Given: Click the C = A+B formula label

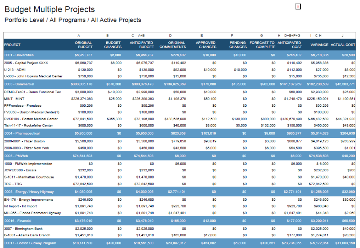Looking at the screenshot, I should click(x=138, y=35).
